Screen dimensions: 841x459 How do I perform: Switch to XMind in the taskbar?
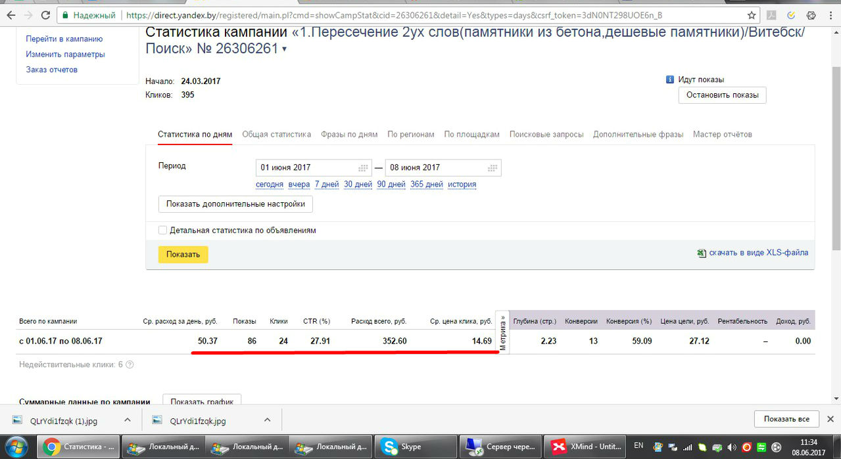coord(585,446)
